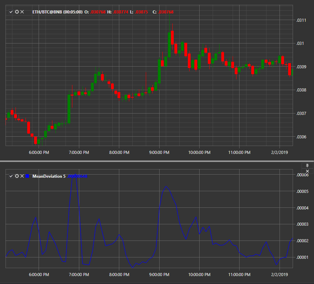Image resolution: width=314 pixels, height=284 pixels.
Task: Select the ETH/BTC@BNB (00:05:00) title
Action: tap(58, 12)
